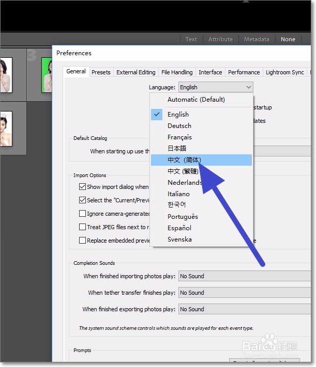Switch to the Presets tab

tap(101, 72)
